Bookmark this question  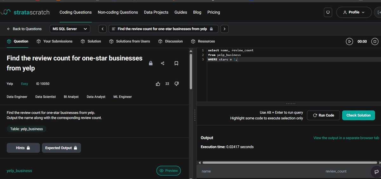pos(176,63)
